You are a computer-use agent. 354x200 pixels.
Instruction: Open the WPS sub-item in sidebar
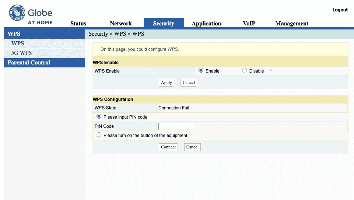(x=18, y=43)
